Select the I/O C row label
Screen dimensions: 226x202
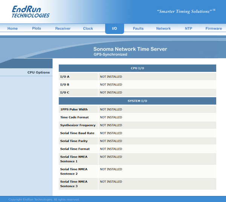65,93
